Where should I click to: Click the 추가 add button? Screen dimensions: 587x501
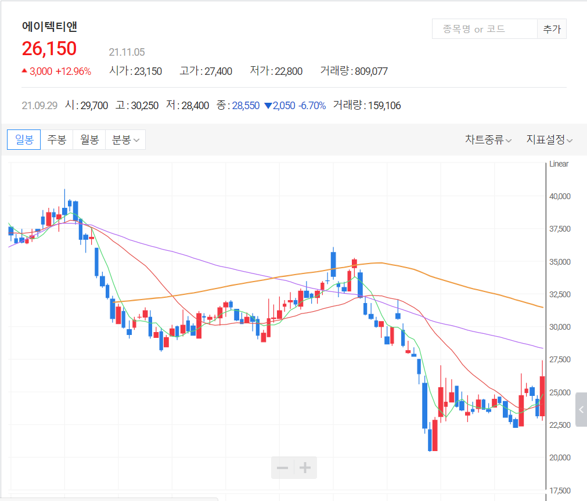point(552,29)
